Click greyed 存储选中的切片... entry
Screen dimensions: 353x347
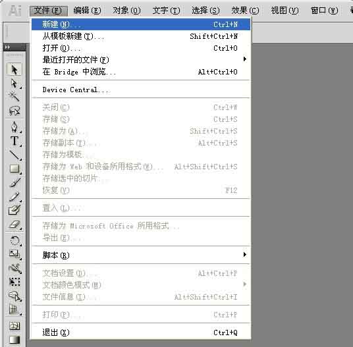pos(141,178)
